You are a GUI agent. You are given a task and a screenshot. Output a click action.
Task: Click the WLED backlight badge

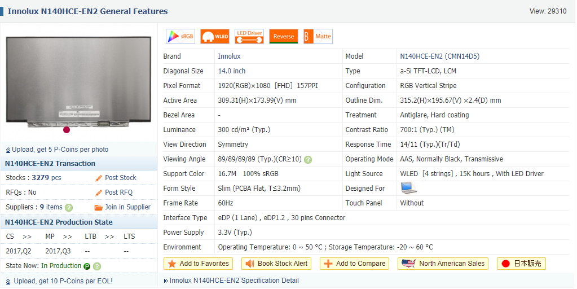[x=215, y=37]
